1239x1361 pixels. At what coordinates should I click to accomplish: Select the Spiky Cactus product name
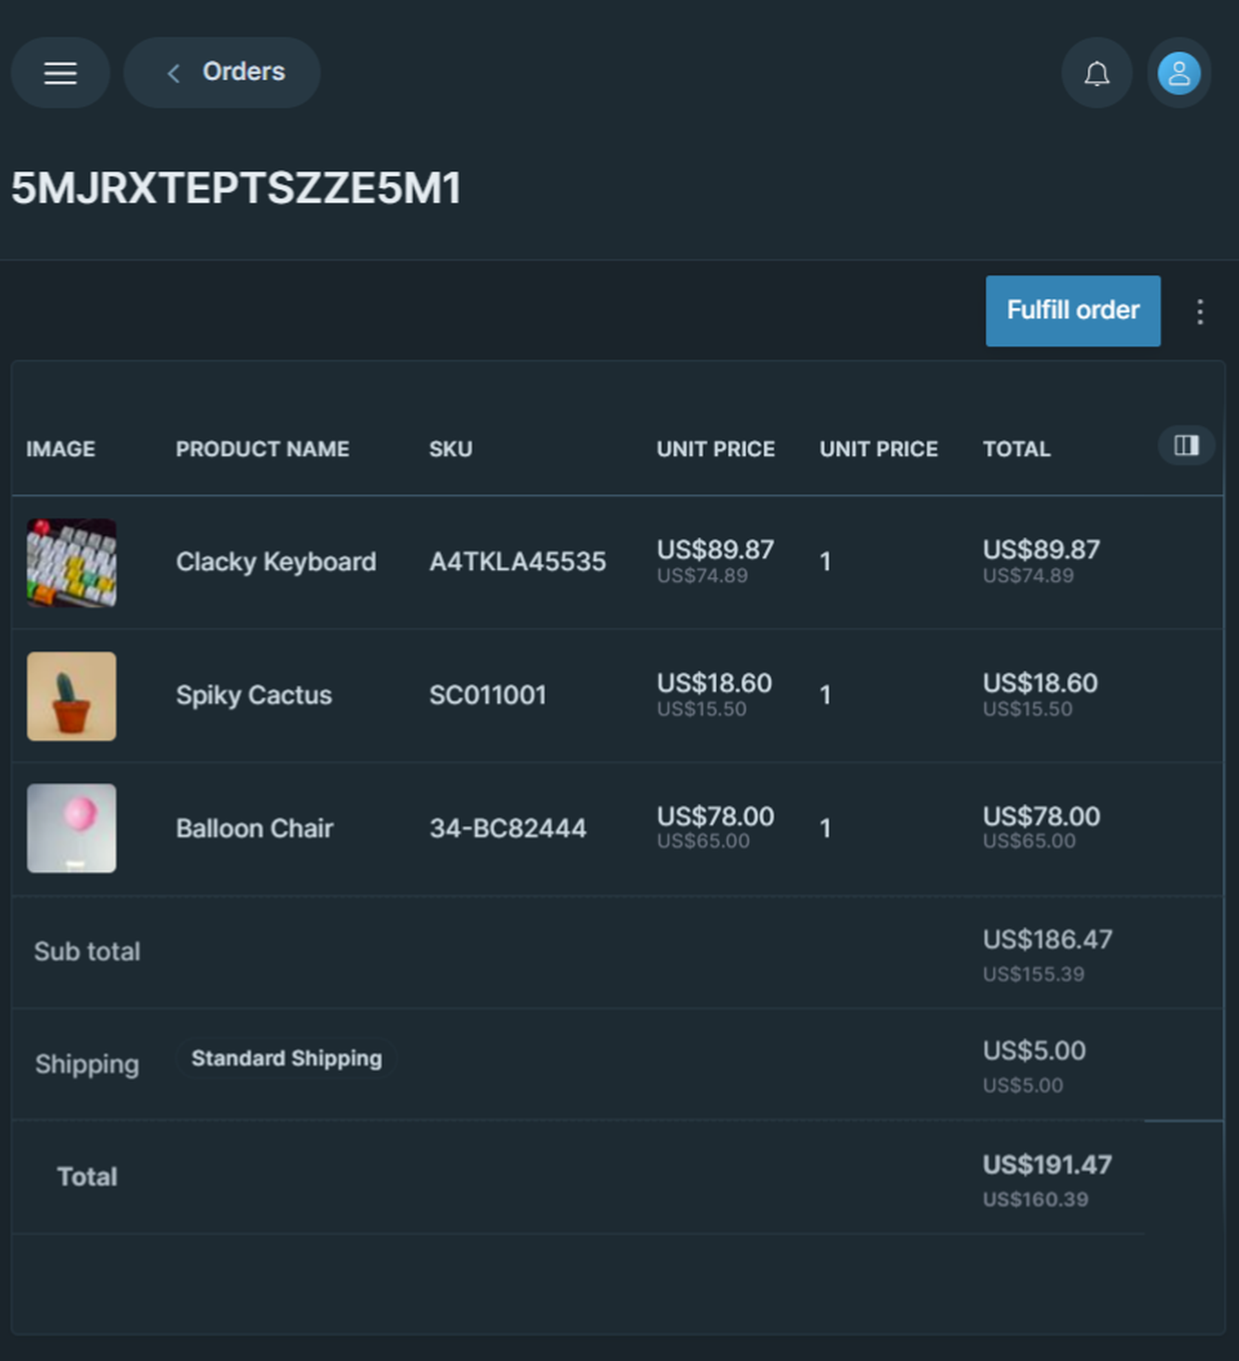(254, 695)
